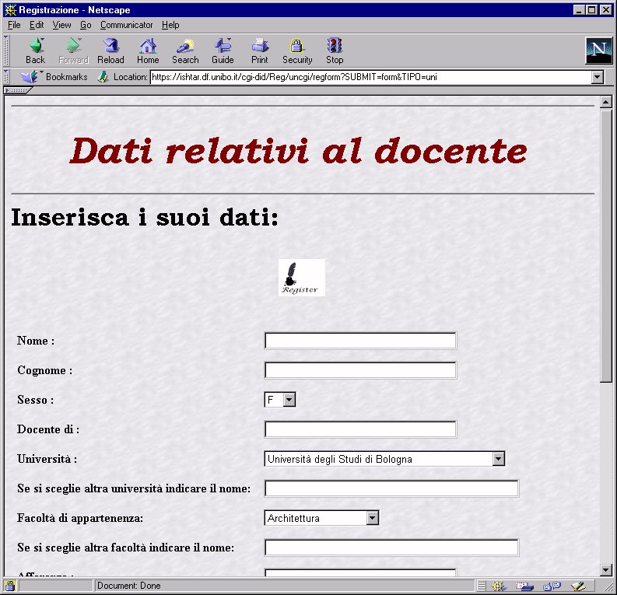This screenshot has height=595, width=617.
Task: Open the Bookmarks quickfile icon
Action: (x=30, y=77)
